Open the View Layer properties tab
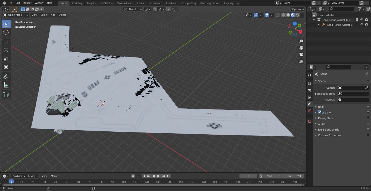This screenshot has height=191, width=371. [x=310, y=97]
